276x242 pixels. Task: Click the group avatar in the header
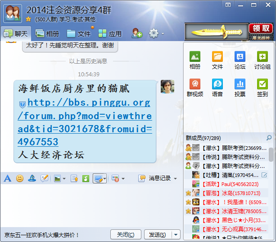(13, 14)
